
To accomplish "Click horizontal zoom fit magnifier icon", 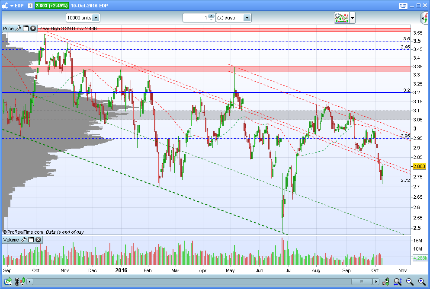I will coord(398,281).
